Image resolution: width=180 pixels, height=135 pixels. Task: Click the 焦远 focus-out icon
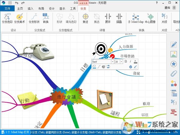pos(97,18)
